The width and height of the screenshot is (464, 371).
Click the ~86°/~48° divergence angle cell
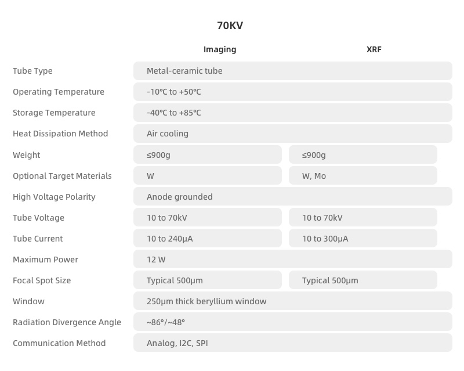(292, 322)
